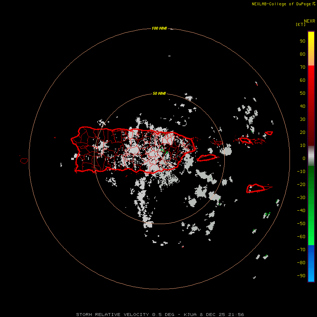The height and width of the screenshot is (317, 317).
Task: Click the -60 value on velocity scale
Action: click(x=301, y=237)
